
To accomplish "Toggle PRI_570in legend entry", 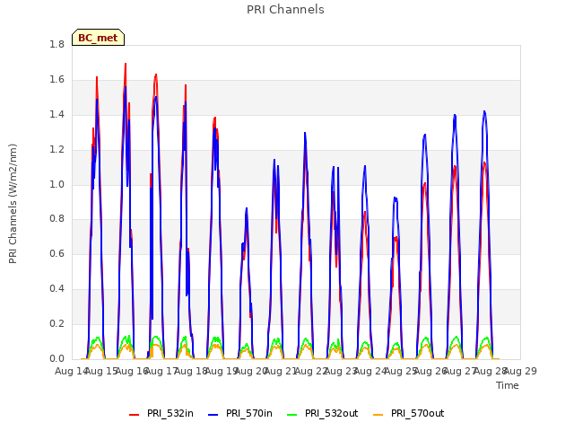I will point(240,413).
